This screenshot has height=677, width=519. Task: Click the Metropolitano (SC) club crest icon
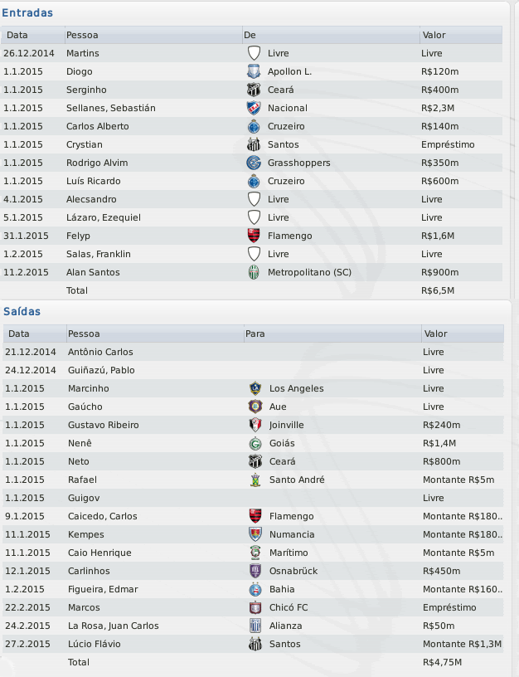pos(254,272)
